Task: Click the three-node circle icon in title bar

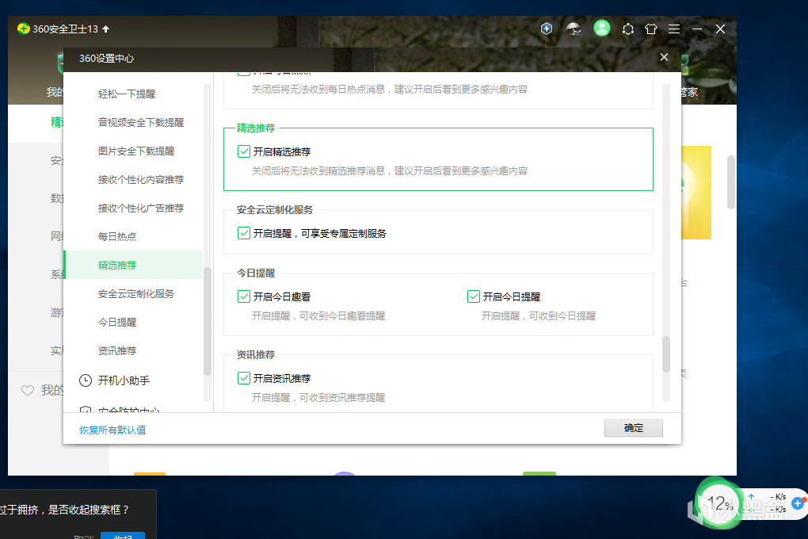Action: coord(627,29)
